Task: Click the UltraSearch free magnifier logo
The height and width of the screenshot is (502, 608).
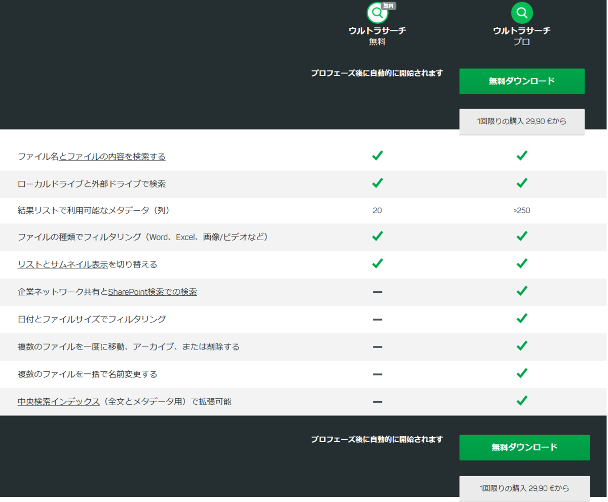Action: click(377, 13)
